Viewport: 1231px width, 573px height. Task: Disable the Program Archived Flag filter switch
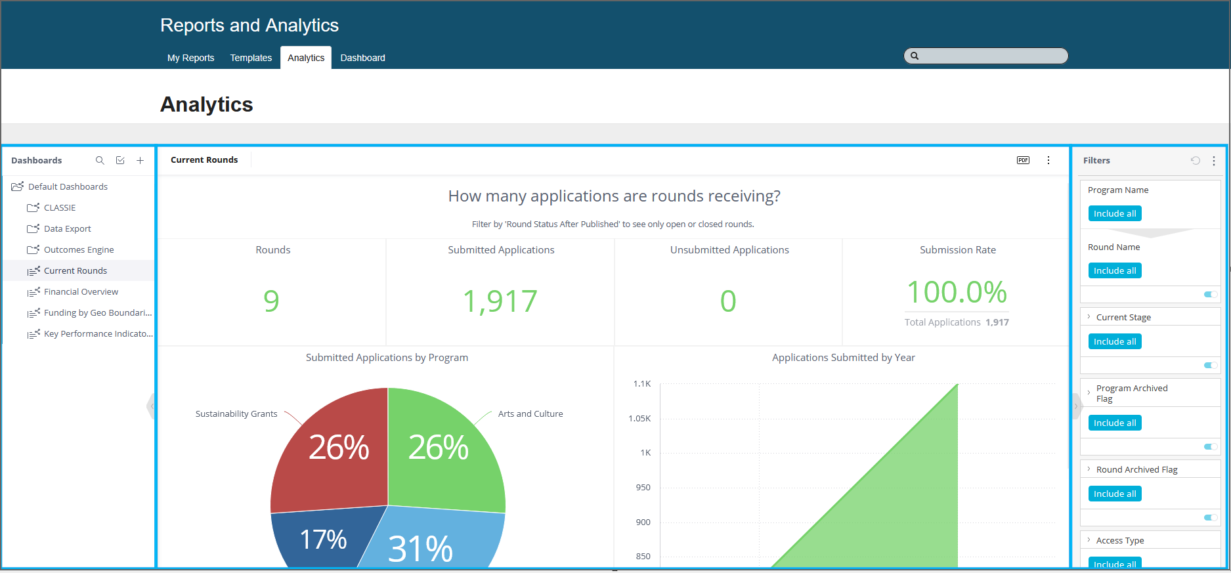tap(1210, 447)
